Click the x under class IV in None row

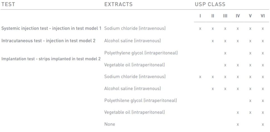238,124
